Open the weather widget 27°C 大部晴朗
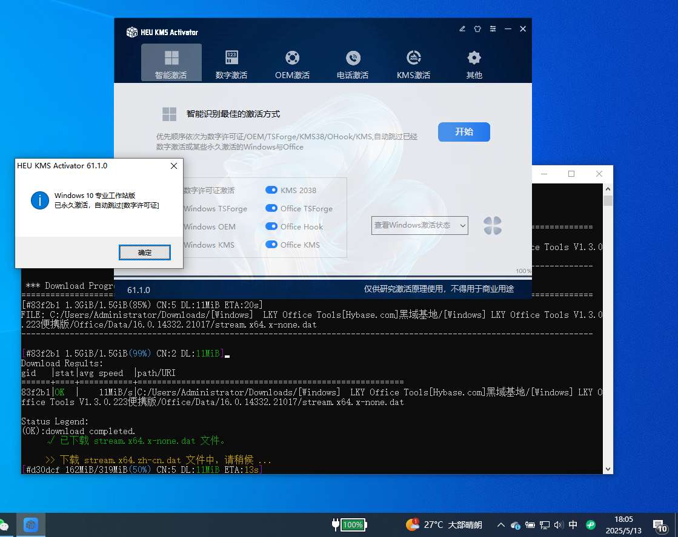 (444, 525)
